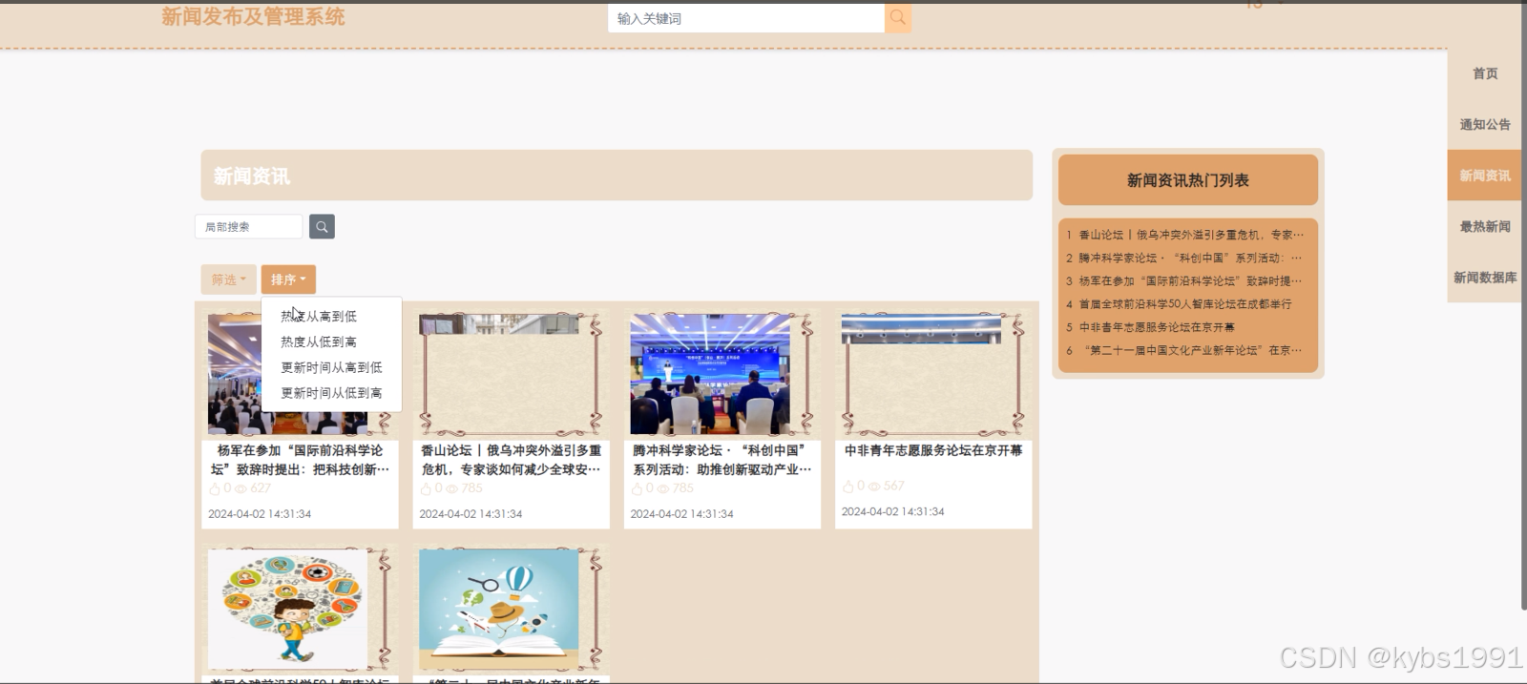Open card title 中非青年志愿服务论坛在京开幕

pos(933,450)
